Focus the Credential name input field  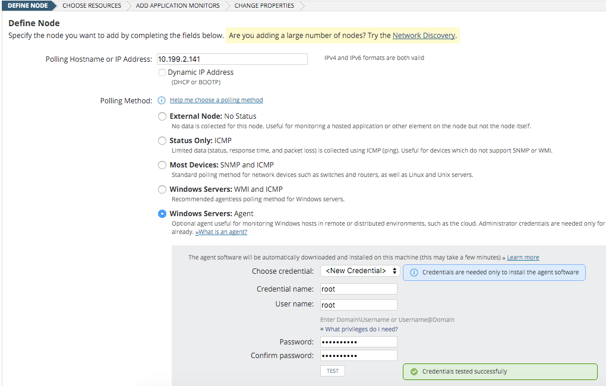[x=358, y=289]
